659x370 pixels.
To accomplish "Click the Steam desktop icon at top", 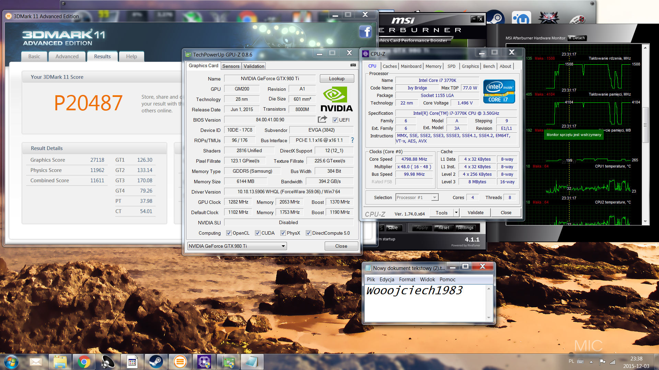I will [x=495, y=18].
